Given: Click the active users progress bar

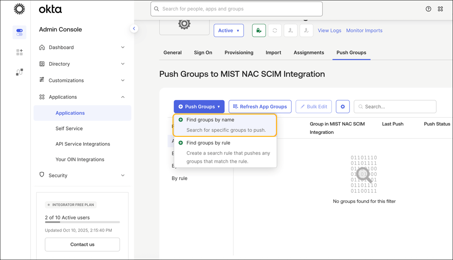Looking at the screenshot, I should (x=82, y=222).
